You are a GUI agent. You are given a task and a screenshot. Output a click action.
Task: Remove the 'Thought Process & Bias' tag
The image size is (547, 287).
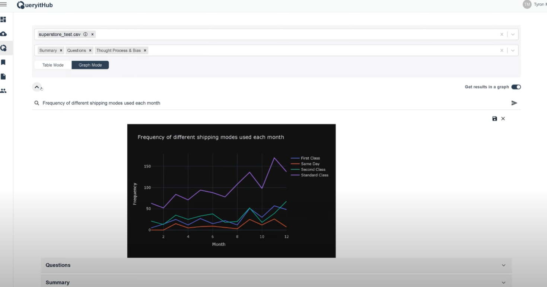pos(145,51)
